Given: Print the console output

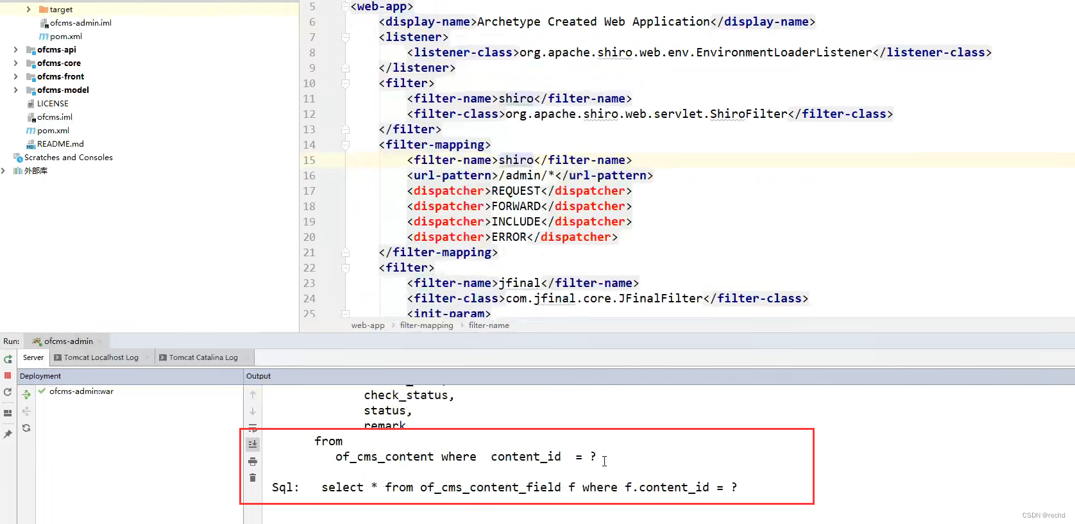Looking at the screenshot, I should click(253, 461).
